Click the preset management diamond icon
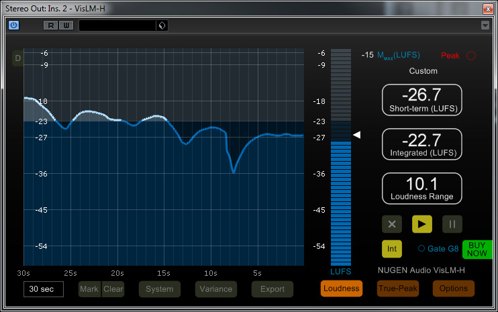Viewport: 498px width, 312px height. pos(162,25)
